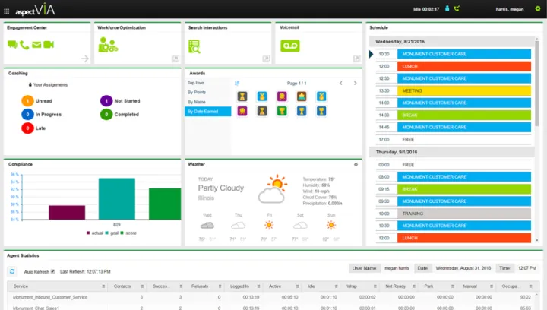Click the Not Started assignments badge
The width and height of the screenshot is (547, 310).
[106, 101]
